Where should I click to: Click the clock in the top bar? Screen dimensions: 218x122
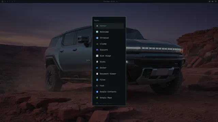(x=109, y=1)
